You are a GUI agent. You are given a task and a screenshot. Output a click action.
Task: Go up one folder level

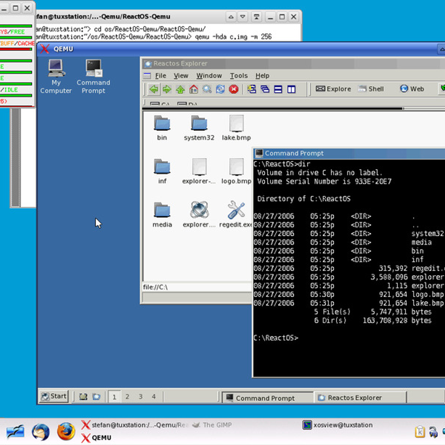click(x=180, y=89)
